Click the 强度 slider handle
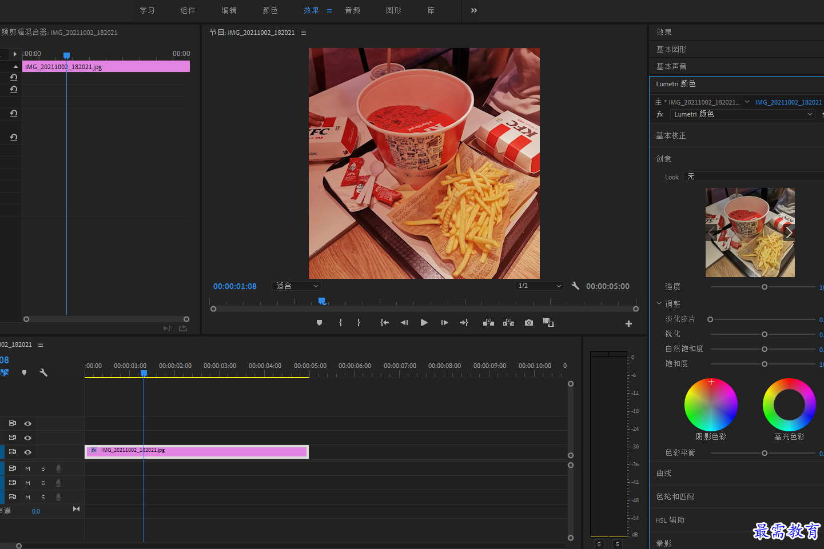824x549 pixels. [x=765, y=287]
